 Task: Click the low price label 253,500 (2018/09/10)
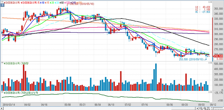click(x=191, y=59)
